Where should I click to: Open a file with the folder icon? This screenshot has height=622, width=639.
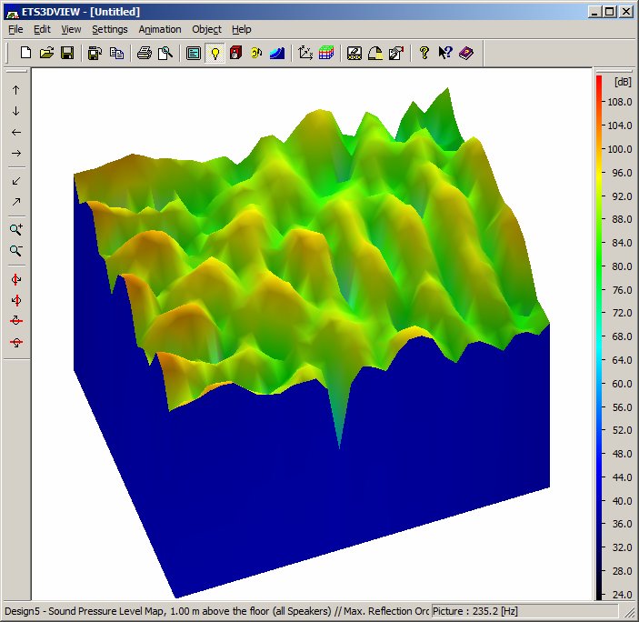point(46,53)
